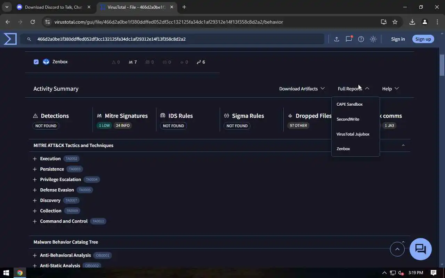The image size is (445, 278).
Task: Click the Dropped Files heading icon
Action: click(x=290, y=116)
